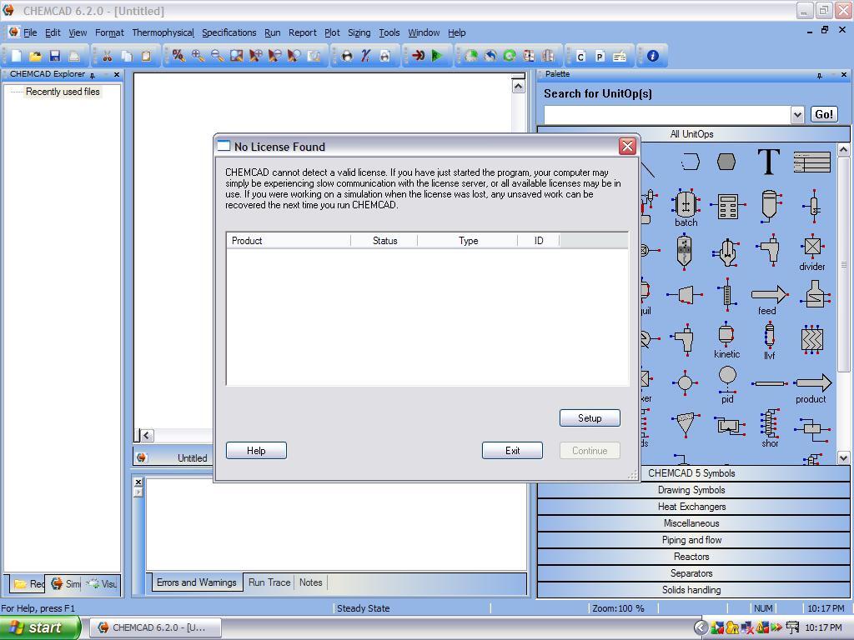Click the Save floppy disk icon

[x=54, y=56]
